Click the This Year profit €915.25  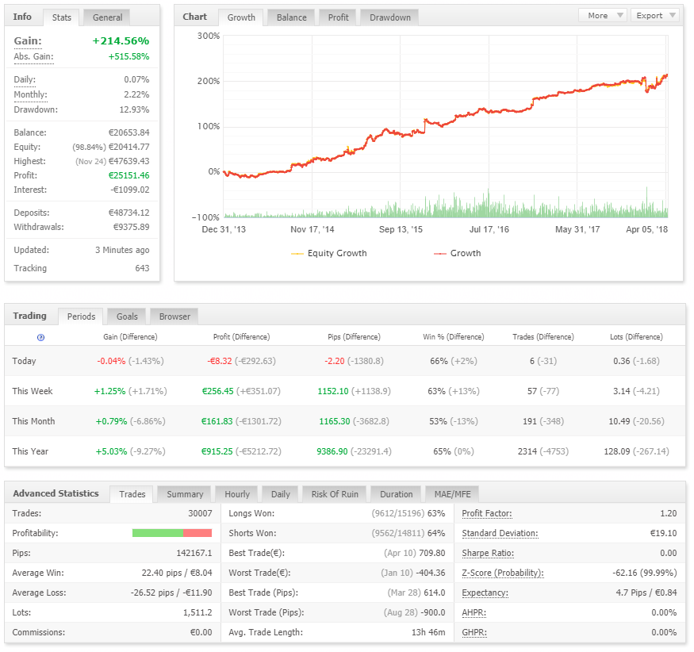pyautogui.click(x=217, y=451)
